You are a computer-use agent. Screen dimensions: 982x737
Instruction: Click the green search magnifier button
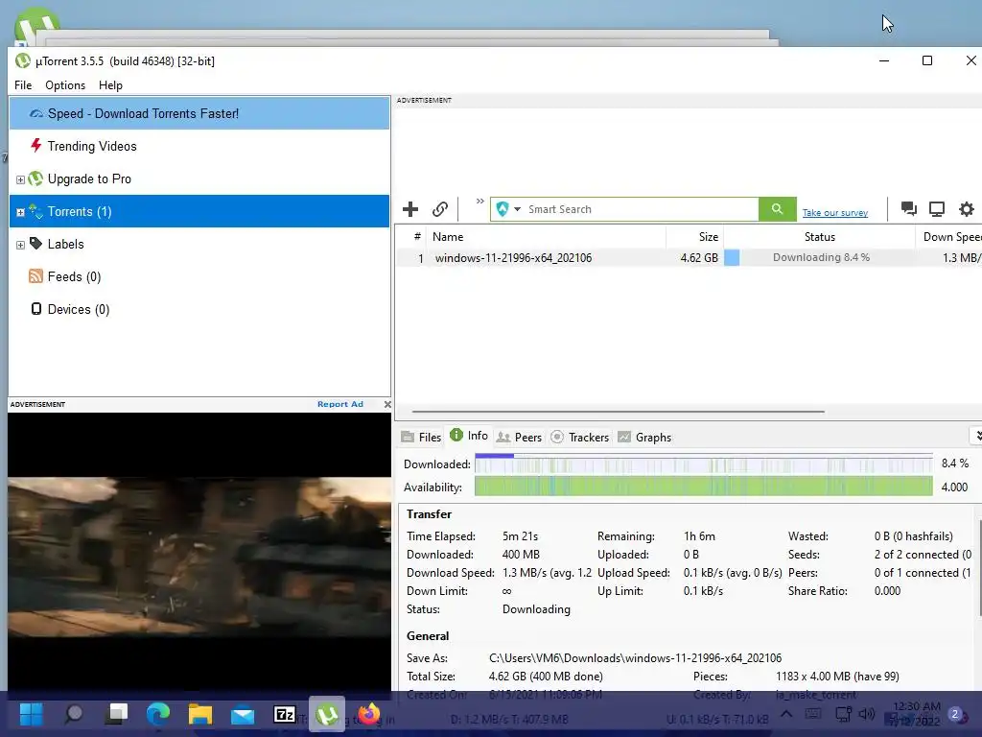pyautogui.click(x=777, y=208)
